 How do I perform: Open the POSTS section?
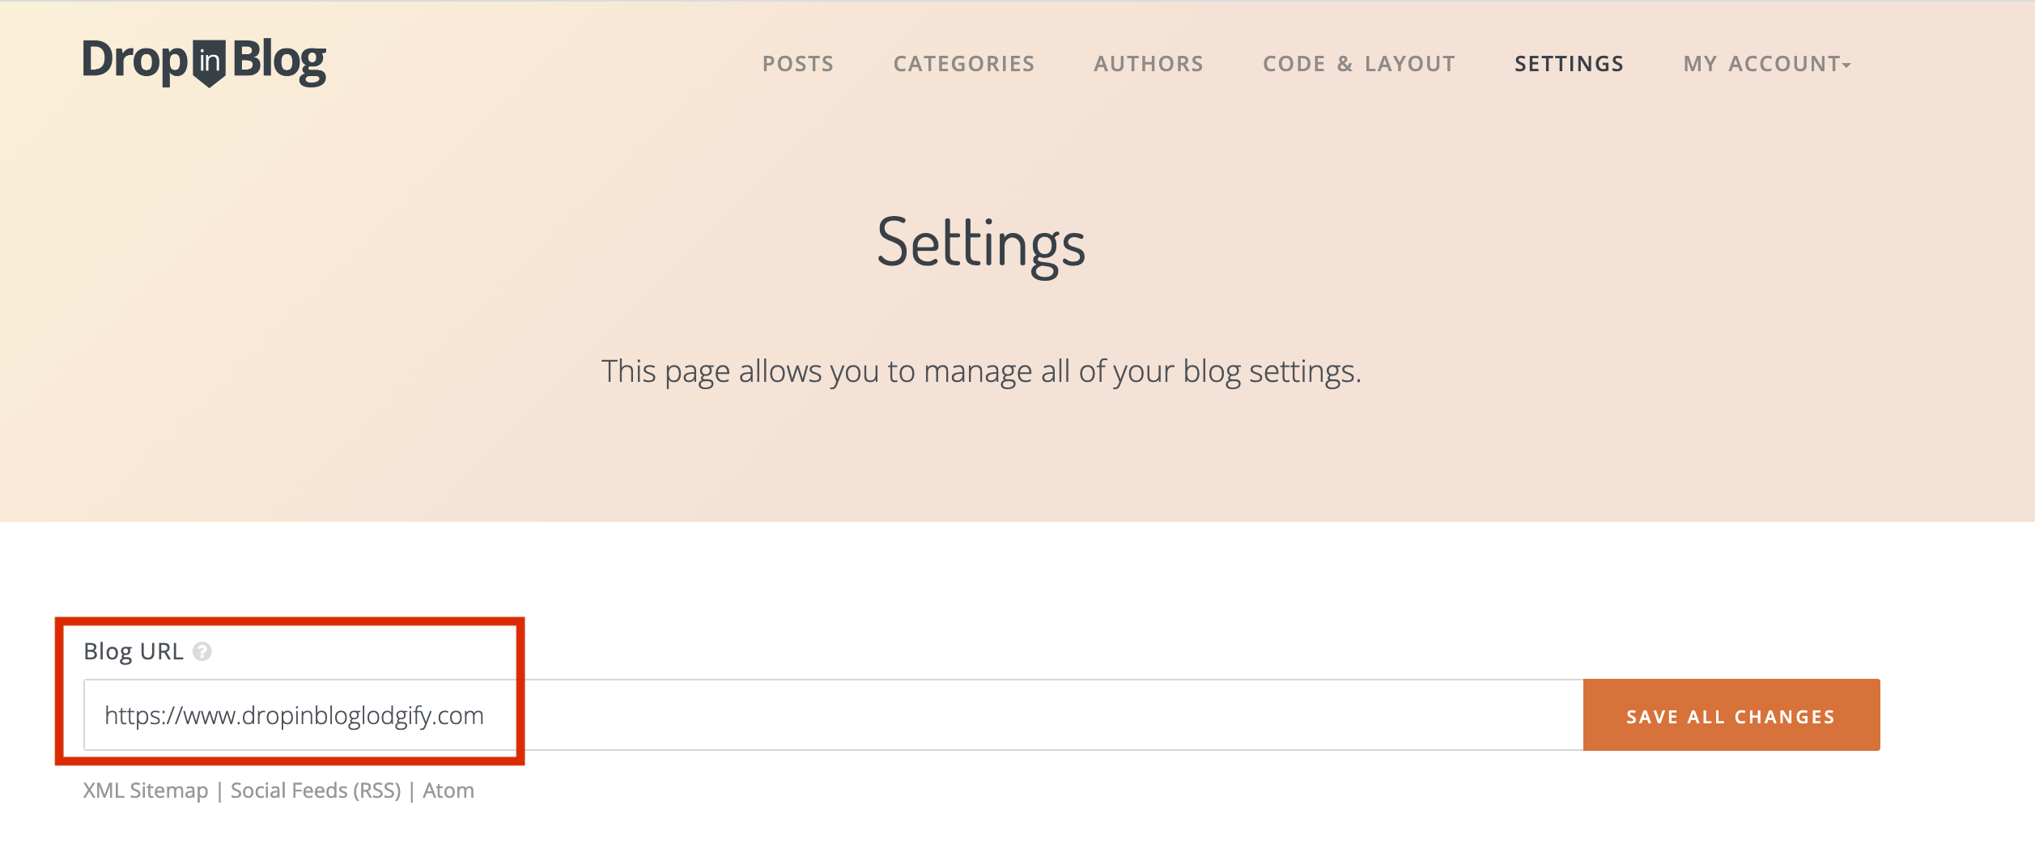tap(797, 63)
